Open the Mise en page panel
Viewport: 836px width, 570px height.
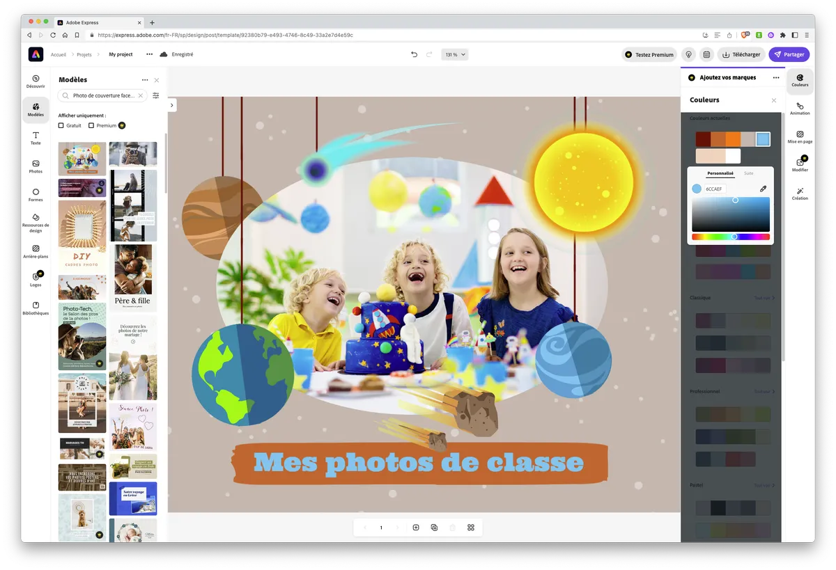[x=799, y=137]
